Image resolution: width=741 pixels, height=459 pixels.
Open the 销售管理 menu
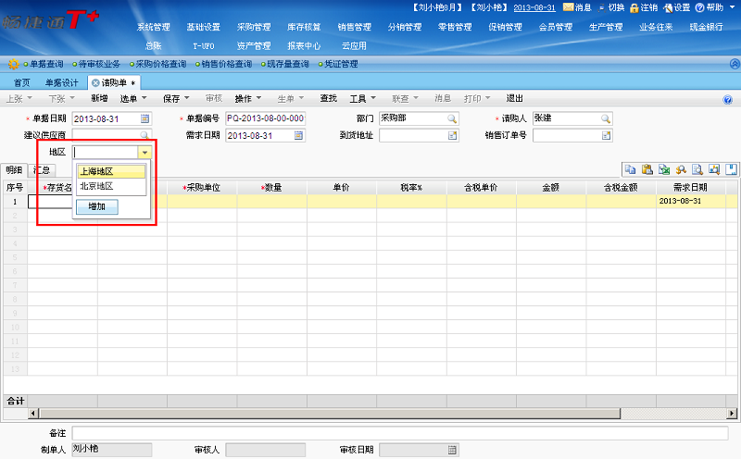click(x=355, y=27)
